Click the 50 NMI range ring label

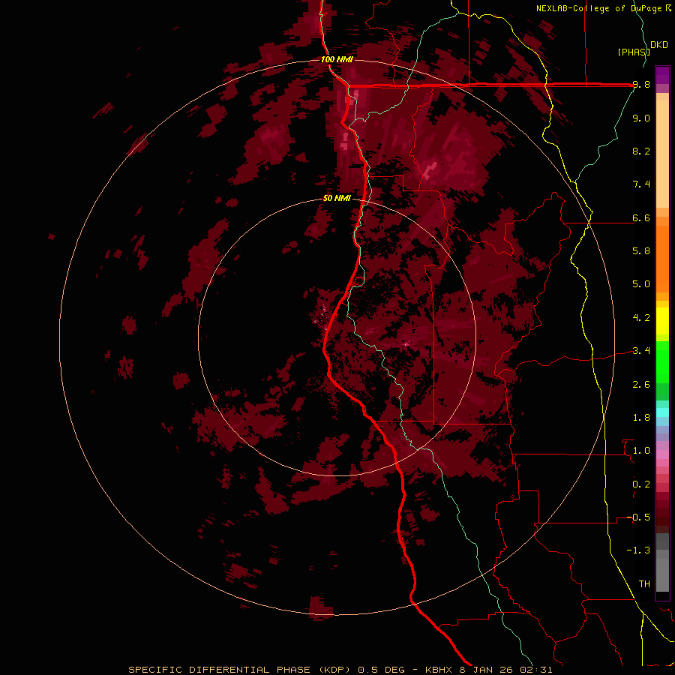coord(337,199)
